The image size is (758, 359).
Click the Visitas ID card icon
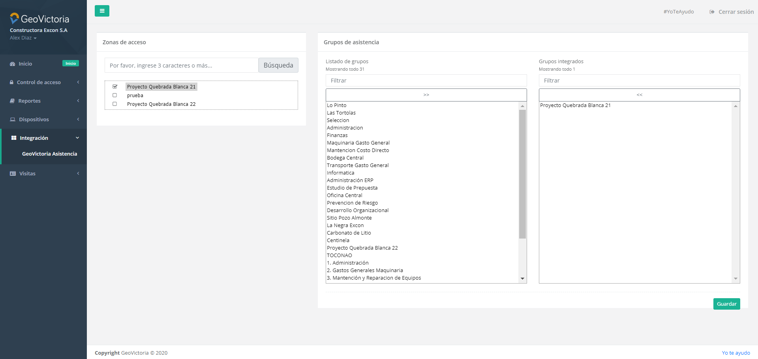tap(13, 174)
